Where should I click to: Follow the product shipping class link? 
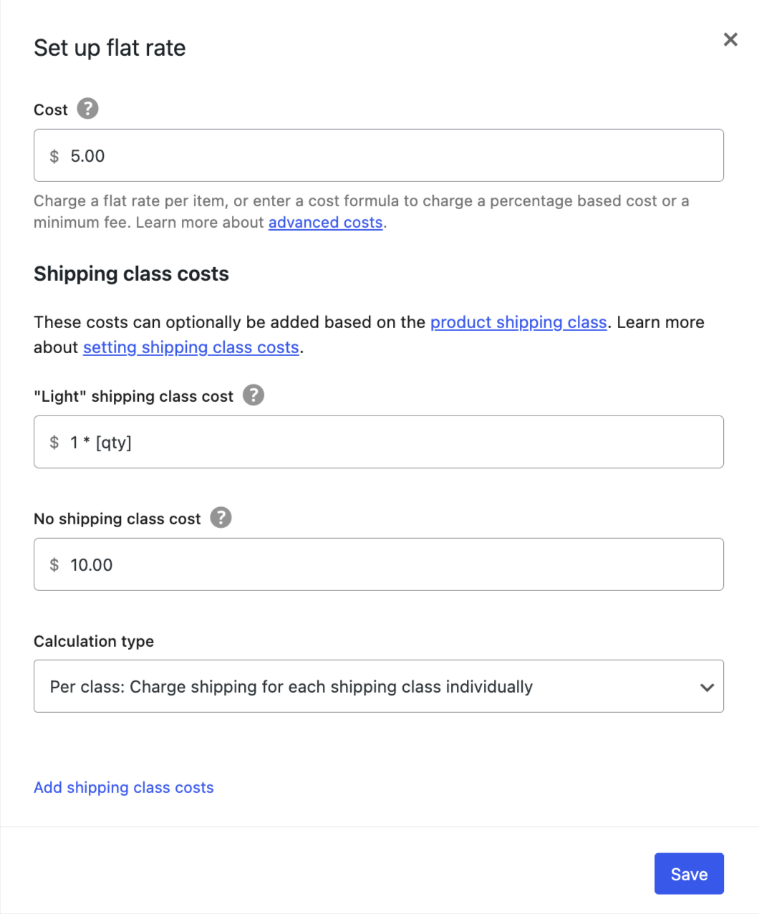click(x=518, y=322)
